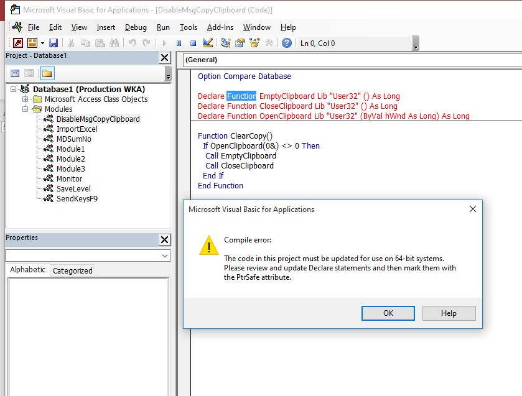Screen dimensions: 522x396
Task: Open Project Explorer toolbar icon
Action: point(226,43)
